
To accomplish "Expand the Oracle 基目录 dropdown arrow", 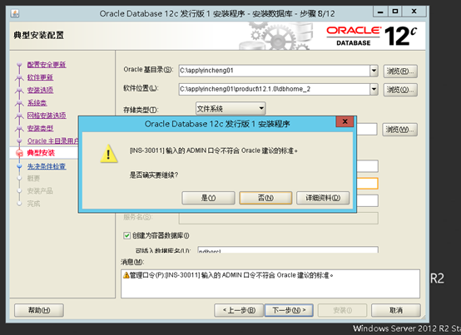I will coord(374,71).
